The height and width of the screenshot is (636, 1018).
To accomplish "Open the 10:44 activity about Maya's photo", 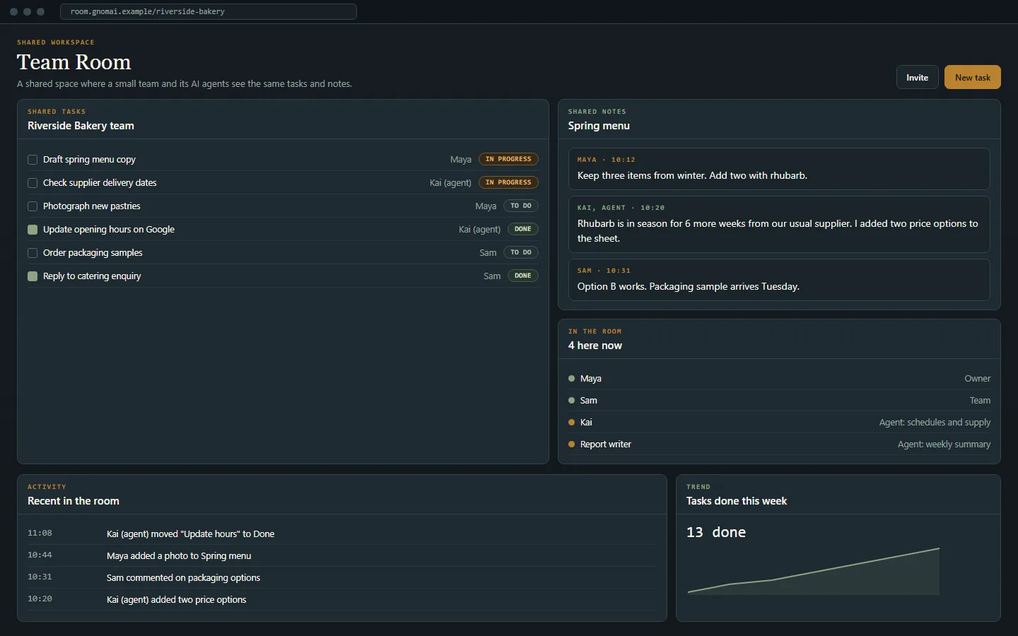I will click(x=342, y=555).
